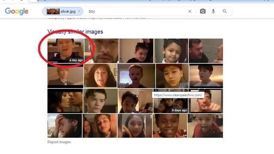Clear the search query with the X icon
Image resolution: width=274 pixels, height=154 pixels.
click(190, 12)
